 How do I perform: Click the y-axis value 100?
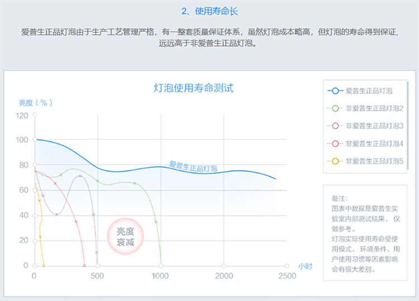pos(22,140)
